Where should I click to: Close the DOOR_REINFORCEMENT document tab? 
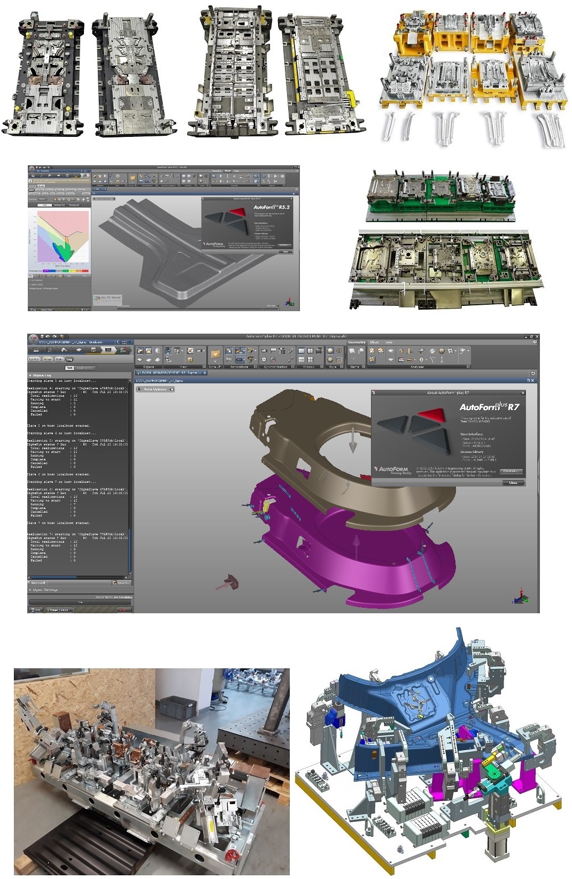click(204, 373)
